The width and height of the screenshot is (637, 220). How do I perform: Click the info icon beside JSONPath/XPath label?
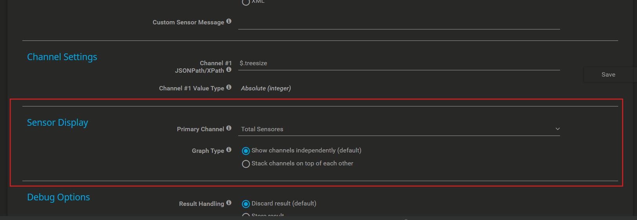point(229,70)
